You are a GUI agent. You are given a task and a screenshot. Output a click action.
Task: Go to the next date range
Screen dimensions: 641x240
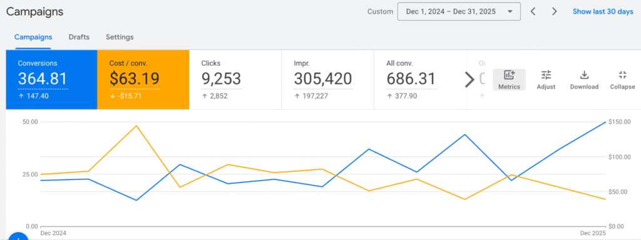[555, 11]
